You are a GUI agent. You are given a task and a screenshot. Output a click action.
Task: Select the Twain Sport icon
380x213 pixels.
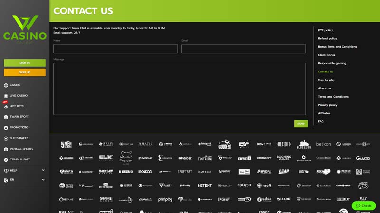6,117
